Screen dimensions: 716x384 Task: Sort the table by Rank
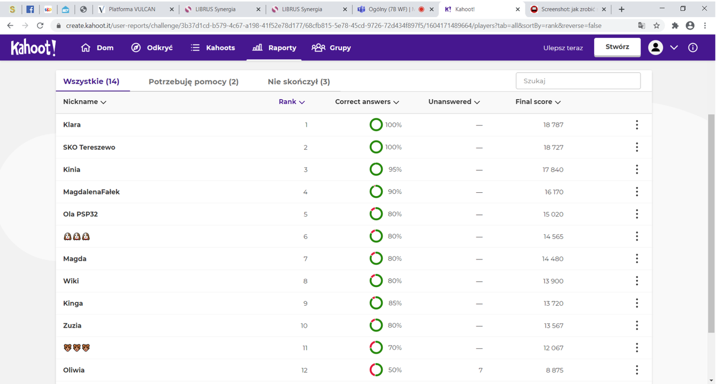[x=292, y=102]
